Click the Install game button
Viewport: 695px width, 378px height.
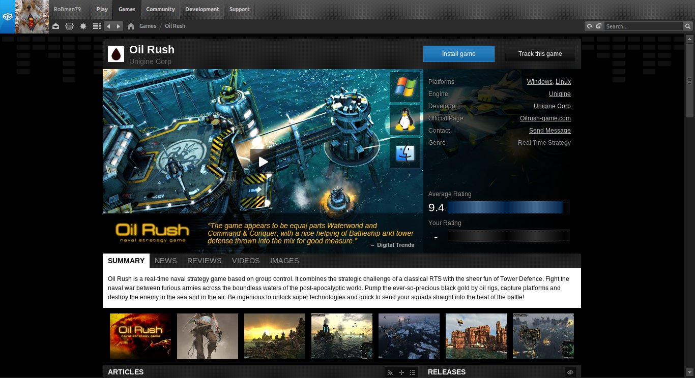tap(459, 54)
